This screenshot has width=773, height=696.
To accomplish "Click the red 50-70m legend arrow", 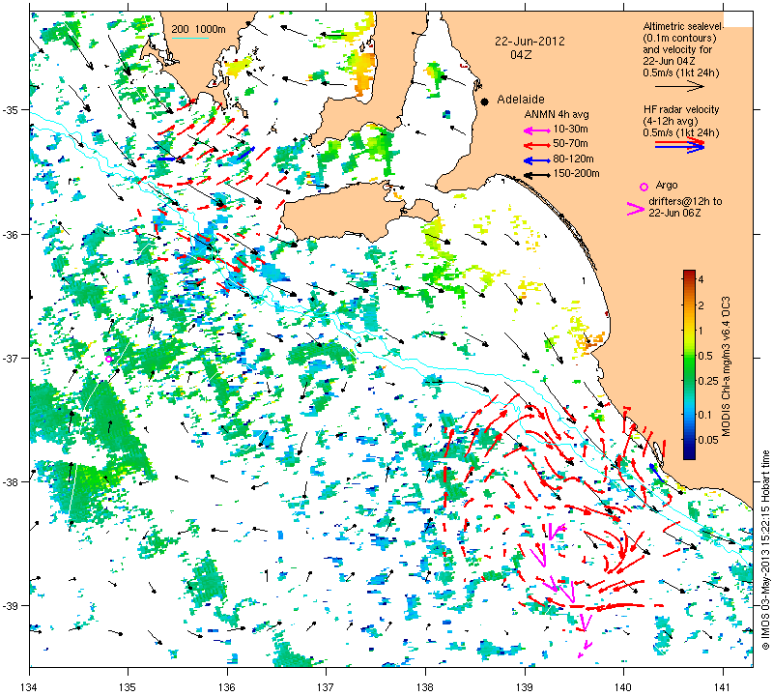I will point(536,145).
